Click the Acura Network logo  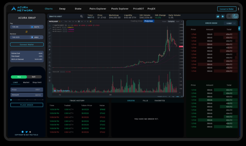pos(22,9)
